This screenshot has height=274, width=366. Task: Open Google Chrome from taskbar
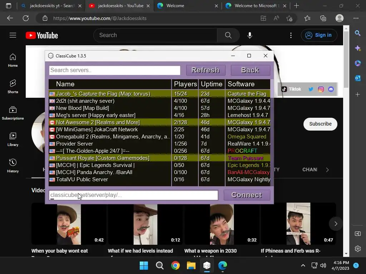click(175, 265)
